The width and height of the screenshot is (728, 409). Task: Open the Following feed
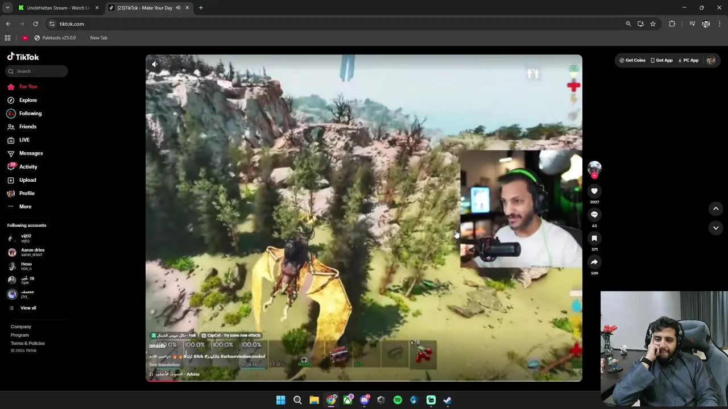coord(24,113)
